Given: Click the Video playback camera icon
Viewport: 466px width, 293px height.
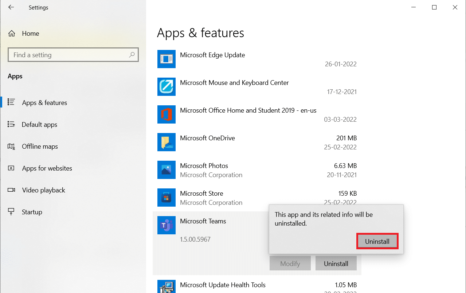Looking at the screenshot, I should (x=11, y=190).
